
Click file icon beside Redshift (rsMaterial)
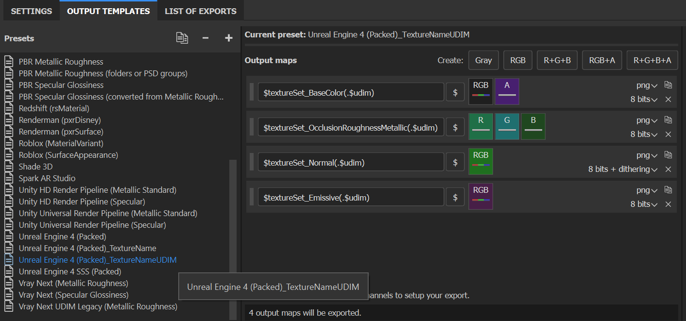pos(9,108)
